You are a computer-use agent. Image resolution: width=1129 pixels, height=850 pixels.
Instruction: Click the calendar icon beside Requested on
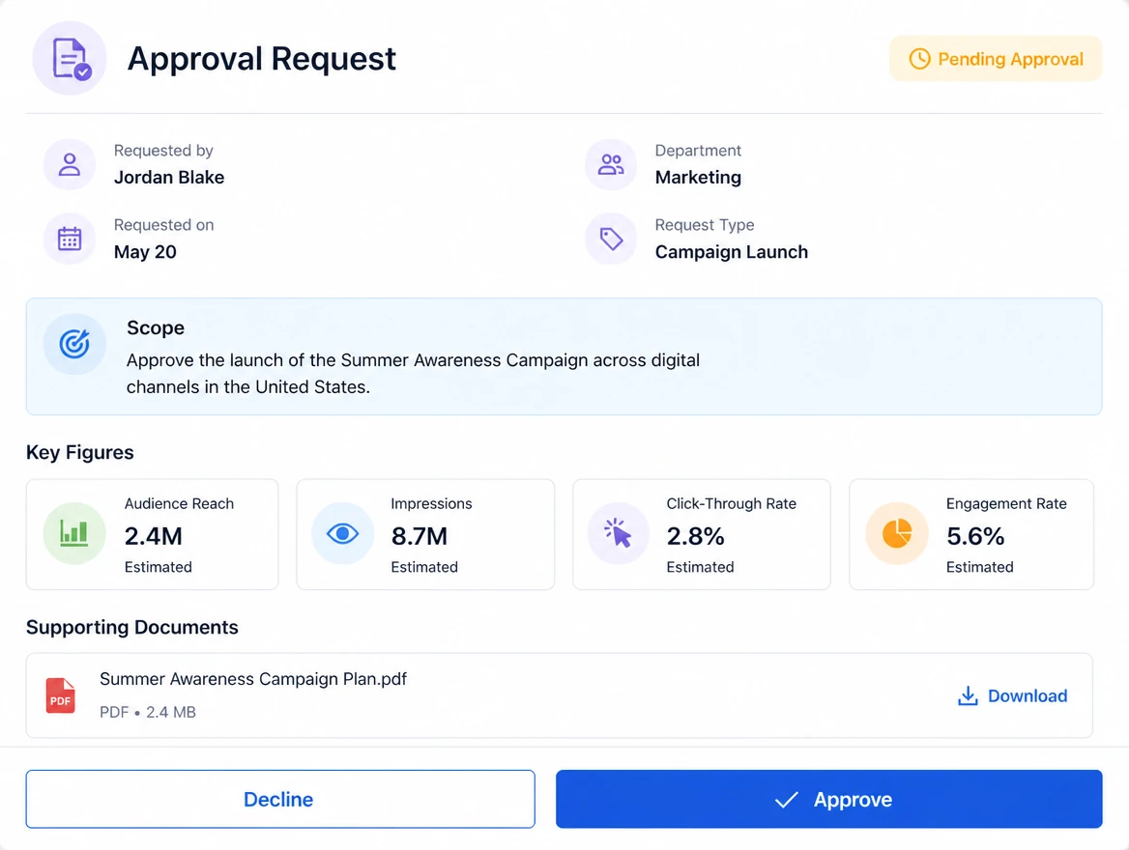tap(70, 239)
